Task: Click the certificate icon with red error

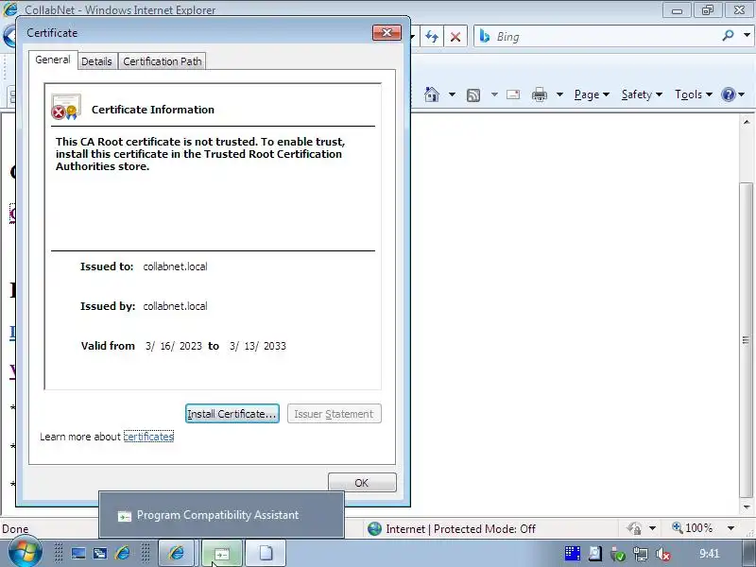Action: click(x=66, y=107)
